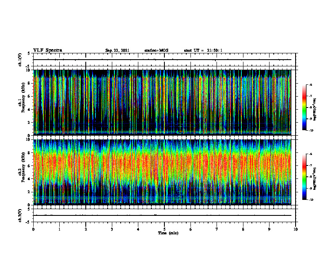Click the ch.1 spectrogram panel

[x=162, y=102]
